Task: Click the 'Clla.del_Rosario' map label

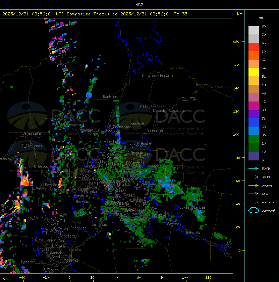Action: [x=158, y=76]
